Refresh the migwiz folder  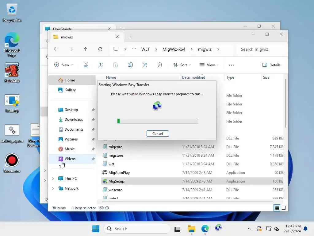point(100,49)
